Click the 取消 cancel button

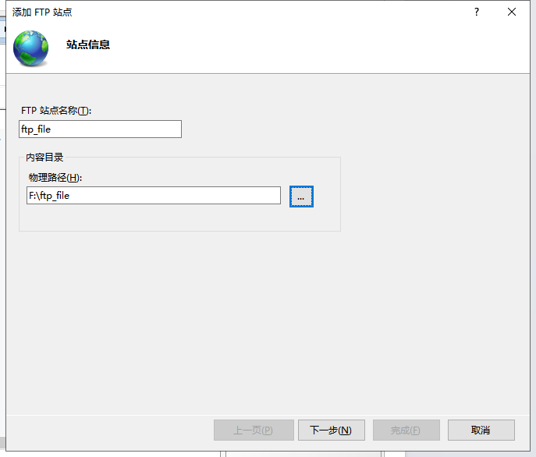(481, 430)
